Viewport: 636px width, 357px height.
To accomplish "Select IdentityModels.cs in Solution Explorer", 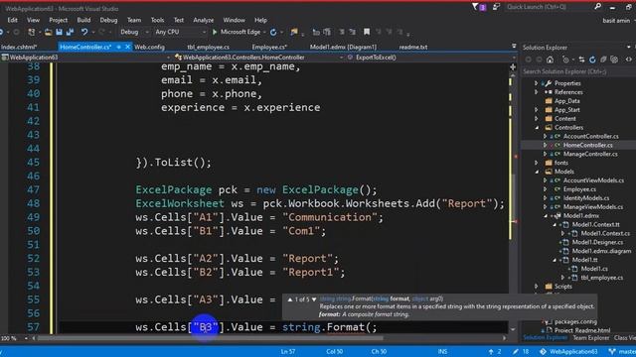I will 586,198.
